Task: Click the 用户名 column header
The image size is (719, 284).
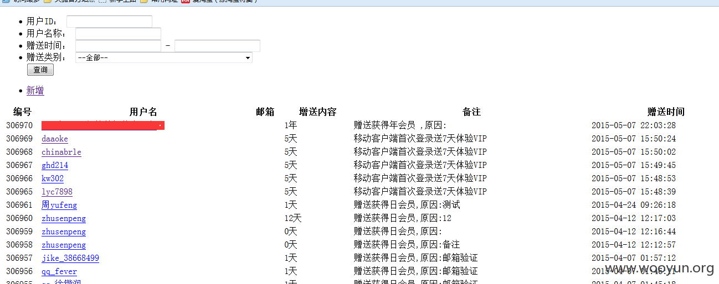Action: [143, 112]
